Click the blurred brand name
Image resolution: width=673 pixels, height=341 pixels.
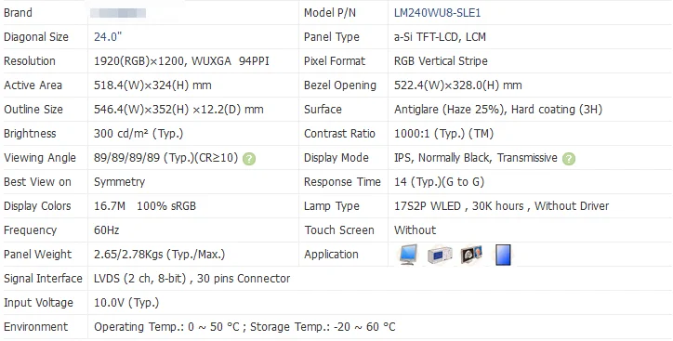point(118,13)
